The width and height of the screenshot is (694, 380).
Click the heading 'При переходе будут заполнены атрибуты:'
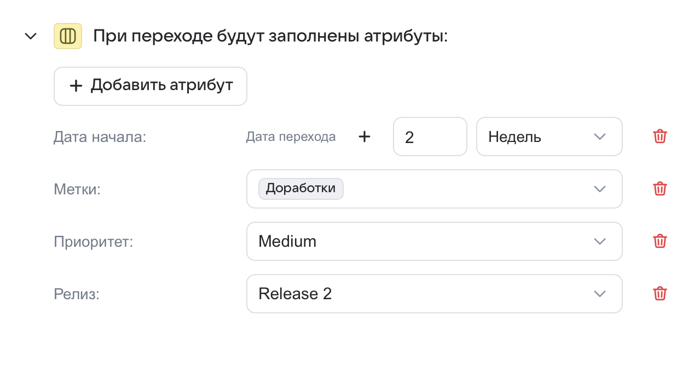[x=271, y=35]
